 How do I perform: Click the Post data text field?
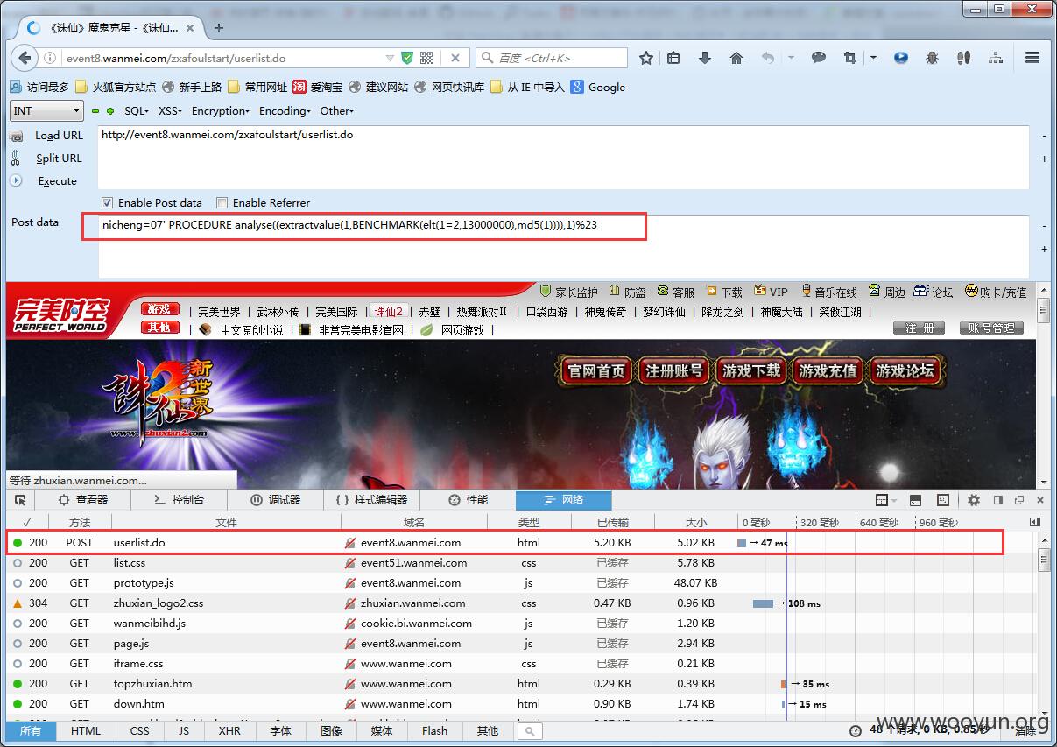tap(563, 247)
